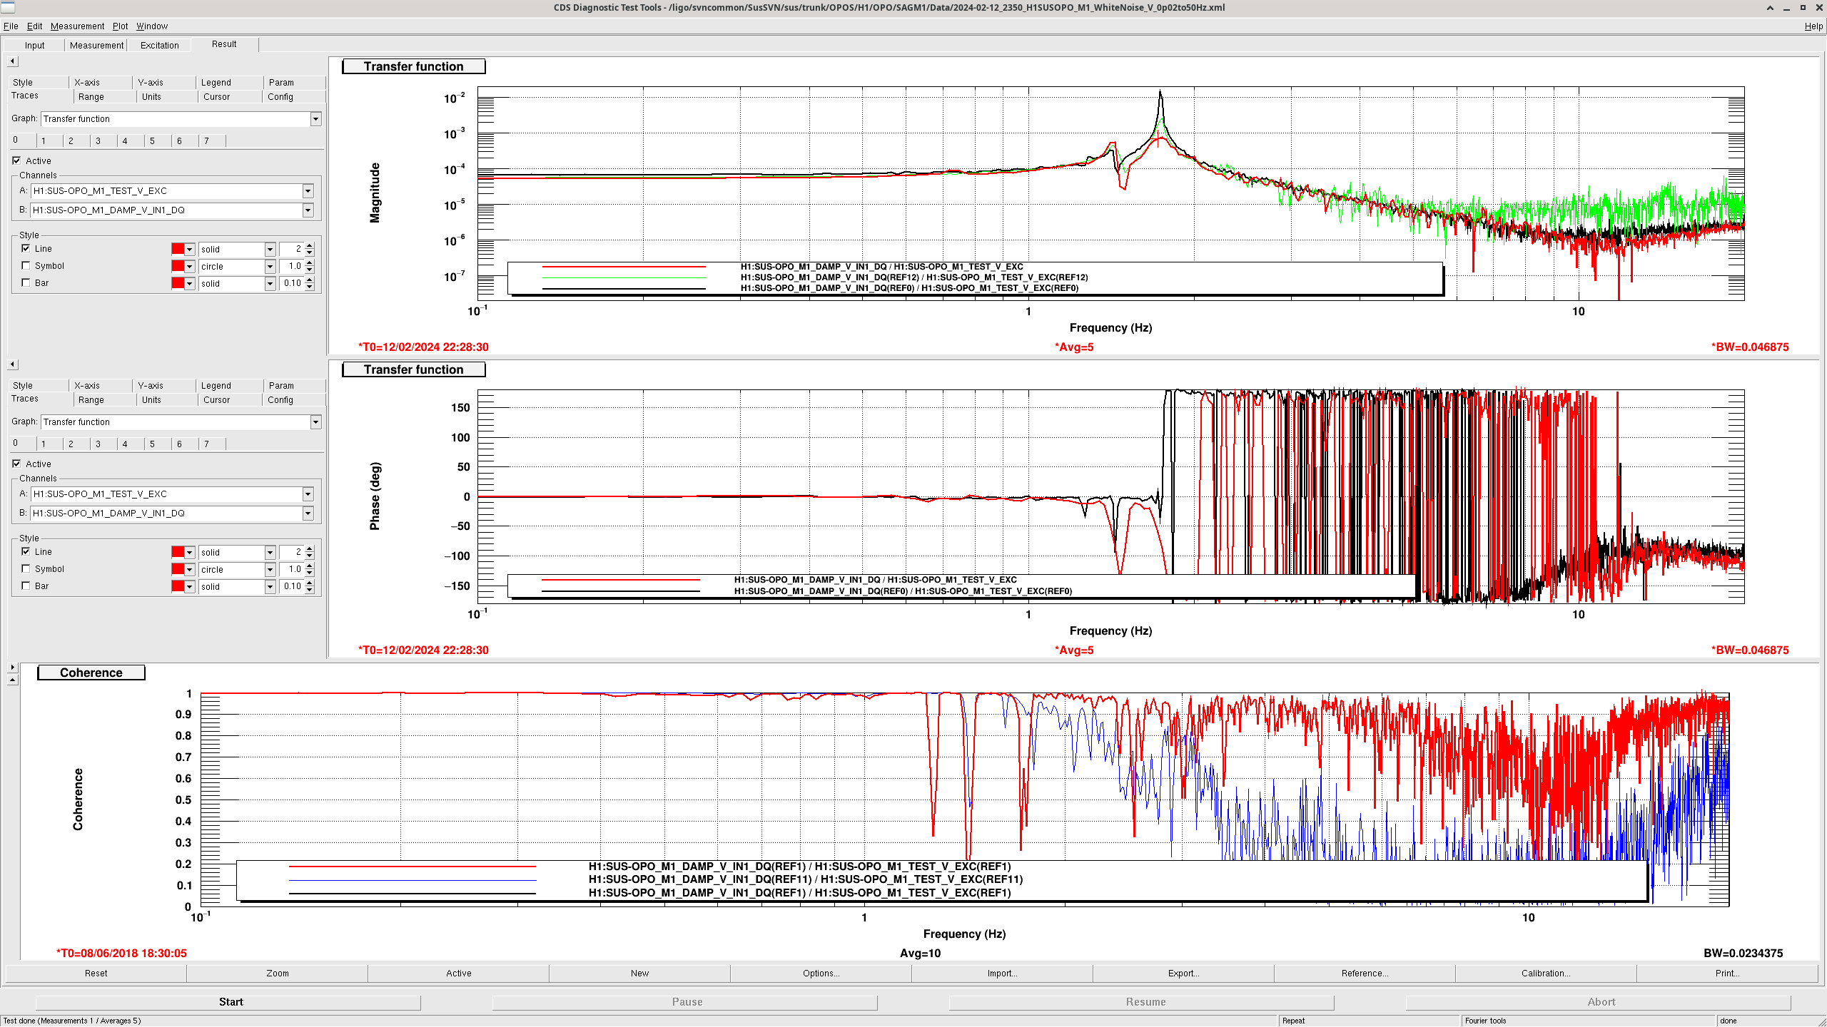Increase symbol size stepper in phase panel
This screenshot has width=1827, height=1027.
(310, 566)
